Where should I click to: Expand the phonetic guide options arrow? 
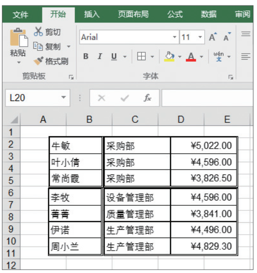pyautogui.click(x=229, y=57)
